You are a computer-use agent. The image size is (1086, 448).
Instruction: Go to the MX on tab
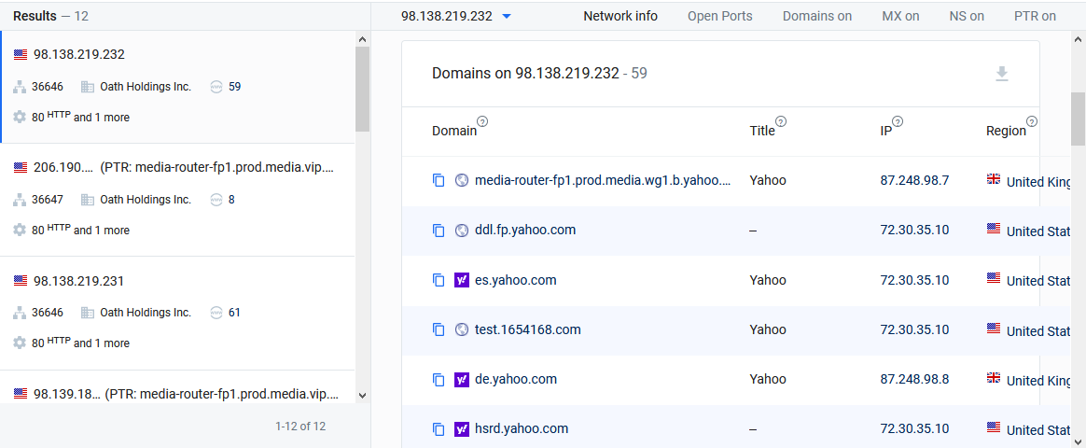click(x=900, y=16)
